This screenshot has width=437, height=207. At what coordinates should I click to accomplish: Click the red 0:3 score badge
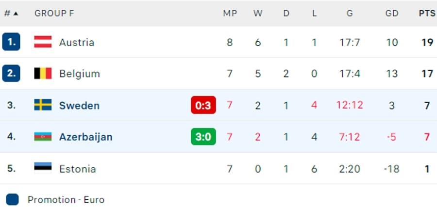point(203,105)
